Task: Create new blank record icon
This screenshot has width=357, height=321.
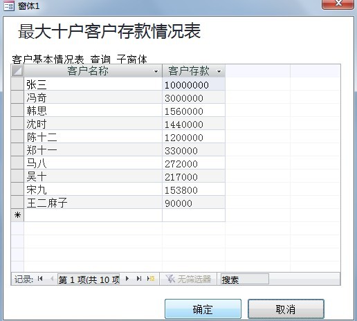Action: pyautogui.click(x=151, y=279)
